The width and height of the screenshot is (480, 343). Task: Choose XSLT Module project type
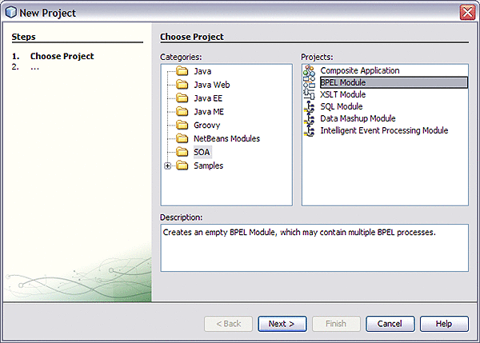343,94
